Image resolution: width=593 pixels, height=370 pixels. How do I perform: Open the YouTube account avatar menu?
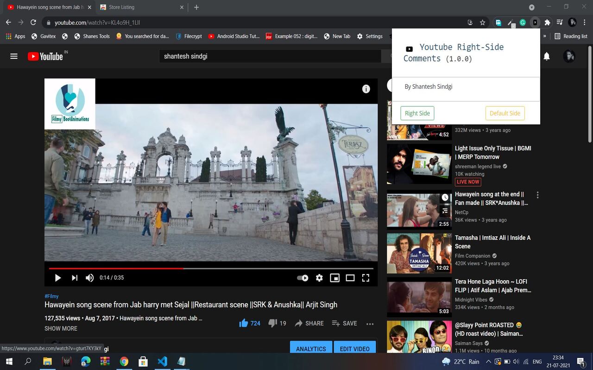coord(569,56)
